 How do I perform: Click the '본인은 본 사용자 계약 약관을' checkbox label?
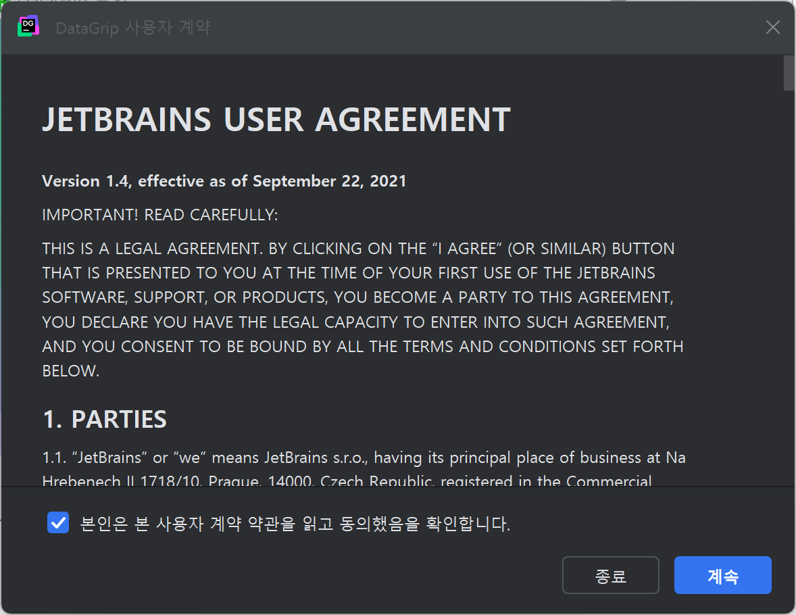click(295, 523)
